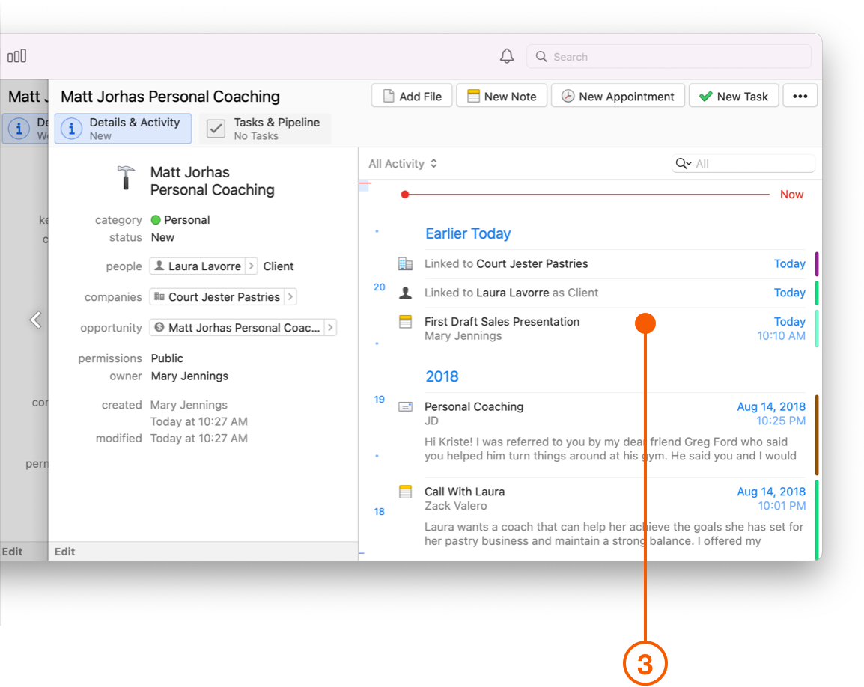
Task: Click timeline week number 19
Action: point(379,400)
